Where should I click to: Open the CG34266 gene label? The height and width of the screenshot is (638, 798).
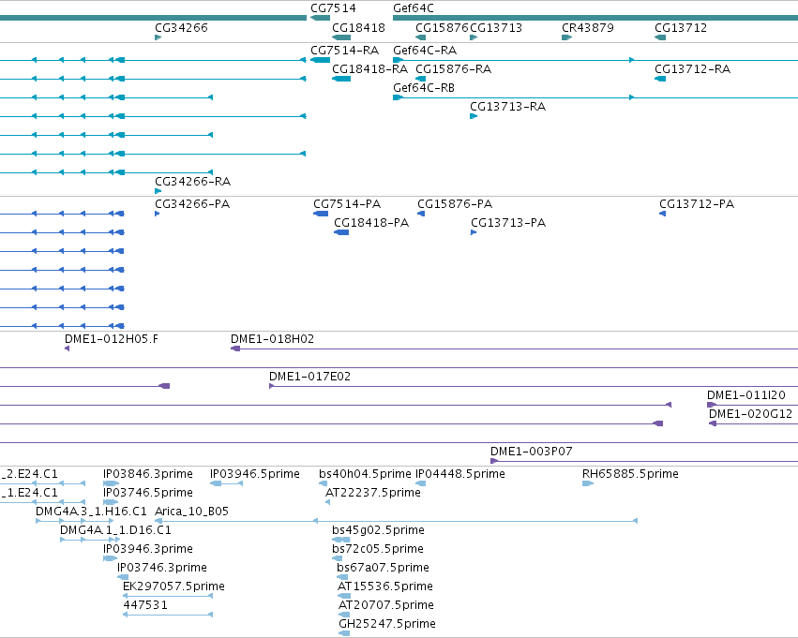(181, 27)
